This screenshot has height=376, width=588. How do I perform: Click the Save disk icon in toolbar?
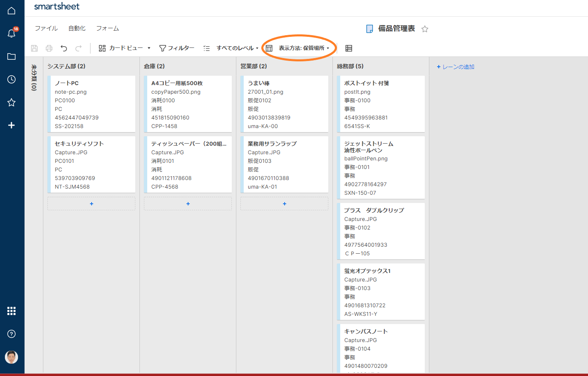pos(34,48)
